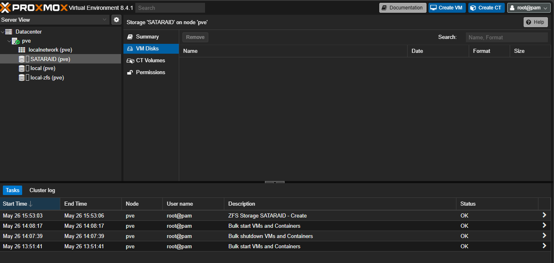Open the Summary storage tab

(147, 37)
